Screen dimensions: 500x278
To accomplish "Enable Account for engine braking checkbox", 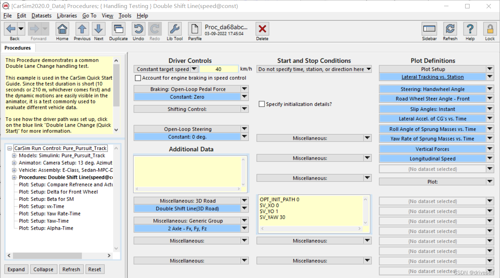I will pos(138,78).
